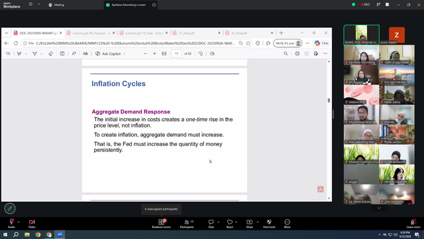Expand share options arrow next to Share
The image size is (424, 239).
[258, 222]
